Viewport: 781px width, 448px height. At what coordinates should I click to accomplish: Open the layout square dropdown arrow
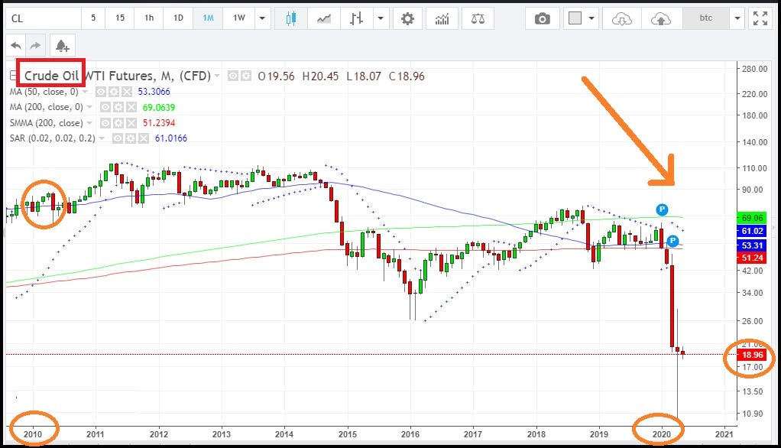(x=591, y=18)
